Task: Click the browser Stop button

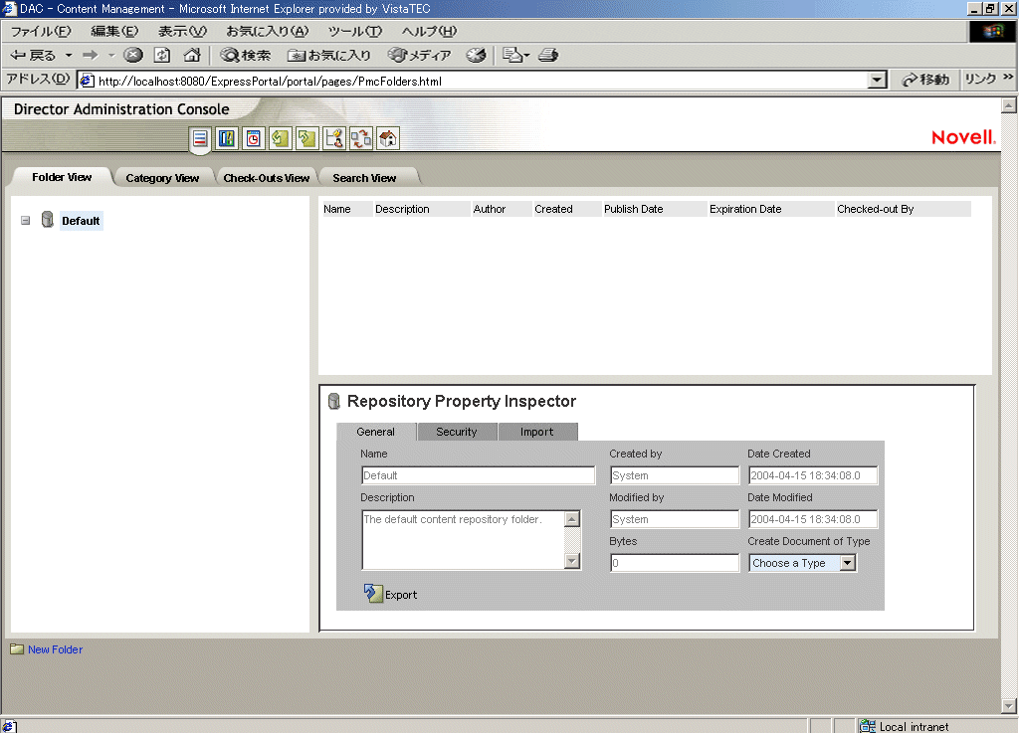Action: [133, 55]
